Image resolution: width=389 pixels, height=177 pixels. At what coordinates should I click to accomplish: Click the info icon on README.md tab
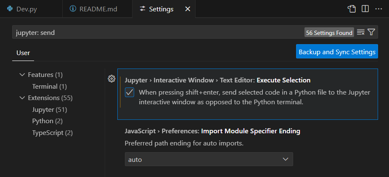point(73,9)
